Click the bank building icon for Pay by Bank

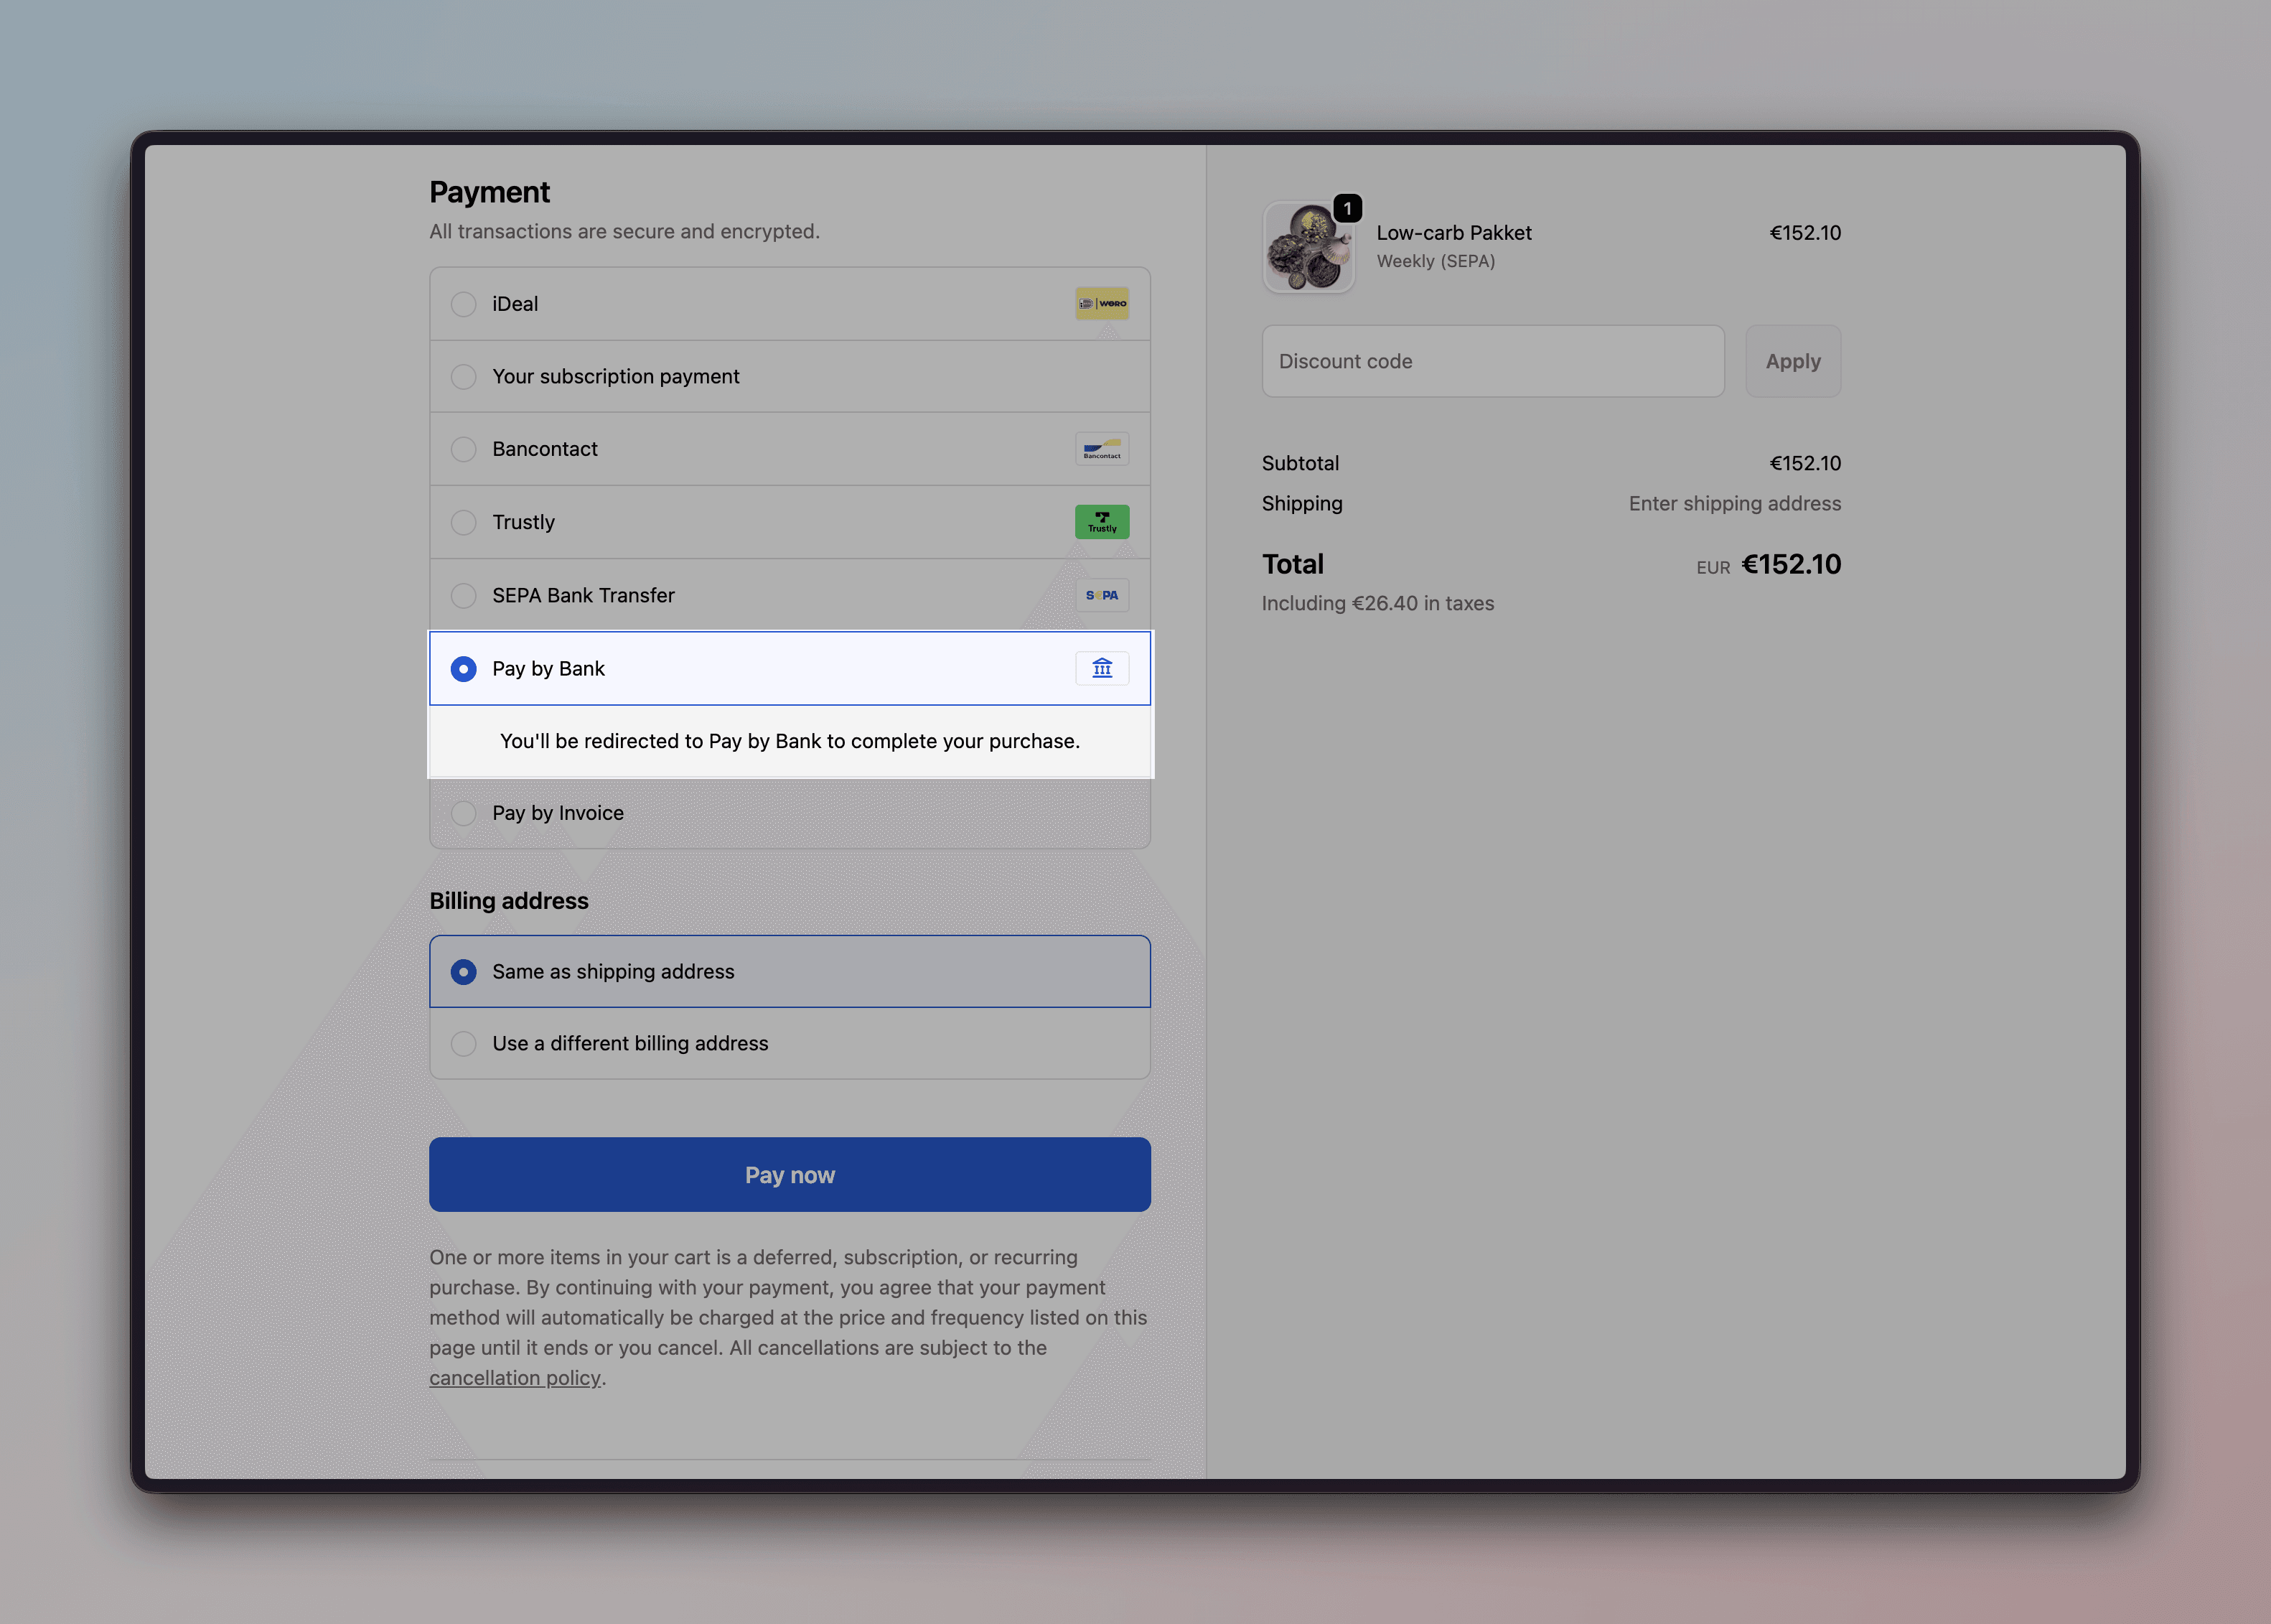1102,668
